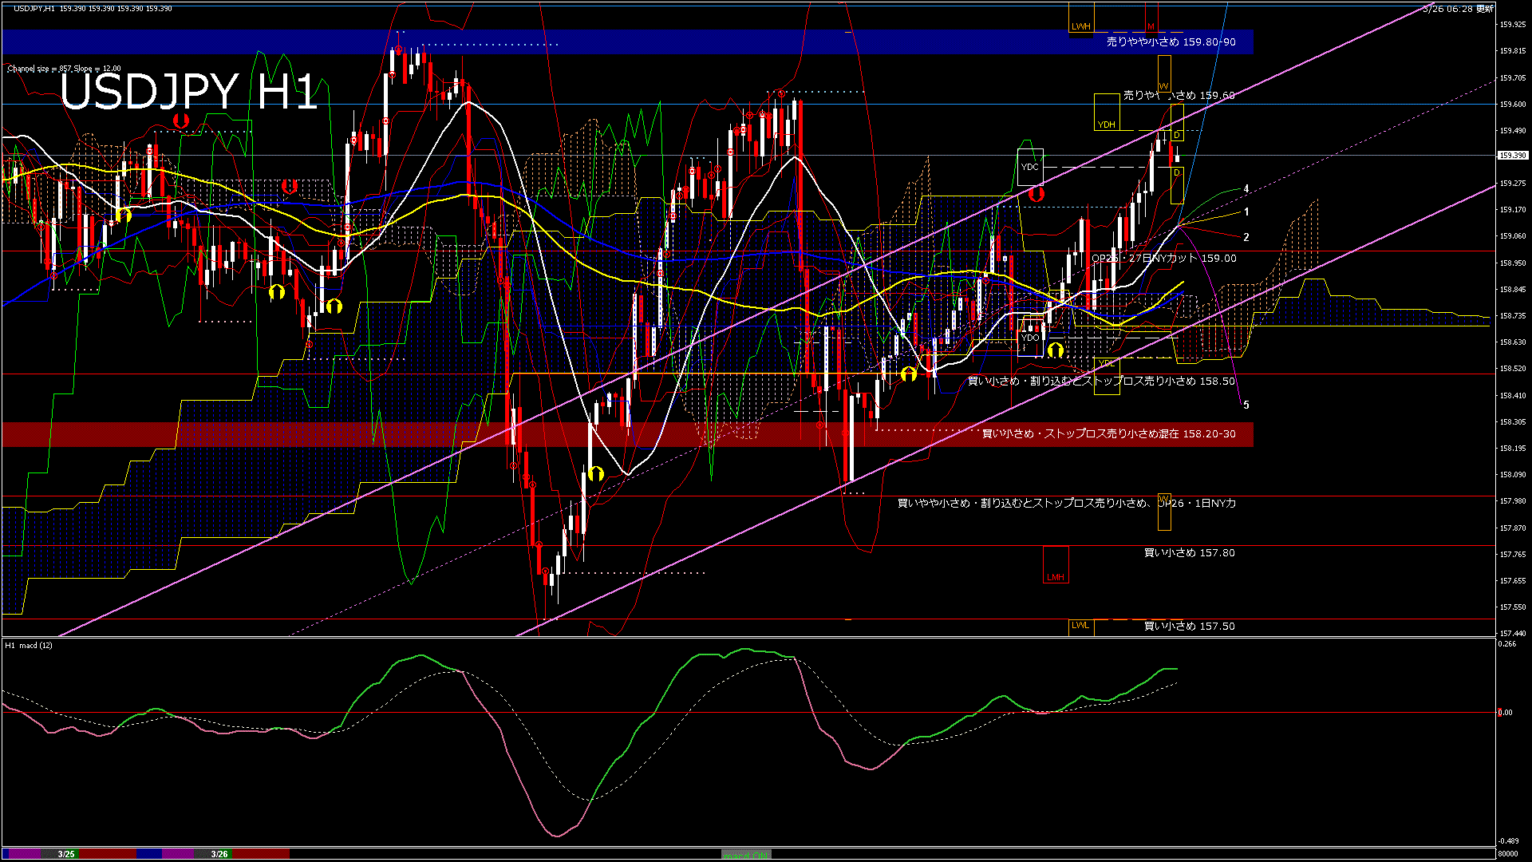Select the YDL marker label below 158.52
Image resolution: width=1532 pixels, height=862 pixels.
[x=1106, y=363]
